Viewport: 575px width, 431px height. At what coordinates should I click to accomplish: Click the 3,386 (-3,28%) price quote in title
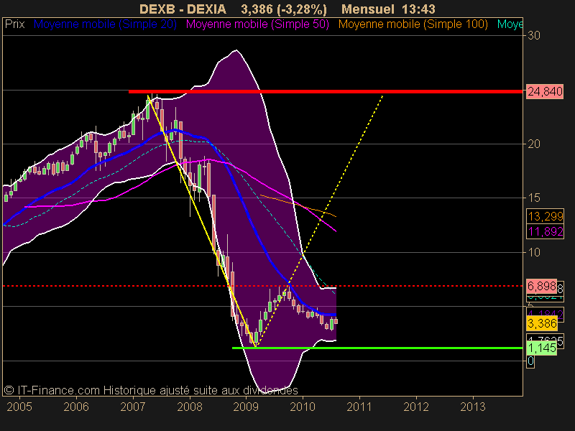pos(283,9)
